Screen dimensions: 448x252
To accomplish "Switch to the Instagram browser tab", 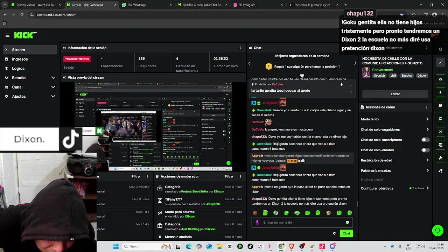I will point(257,5).
